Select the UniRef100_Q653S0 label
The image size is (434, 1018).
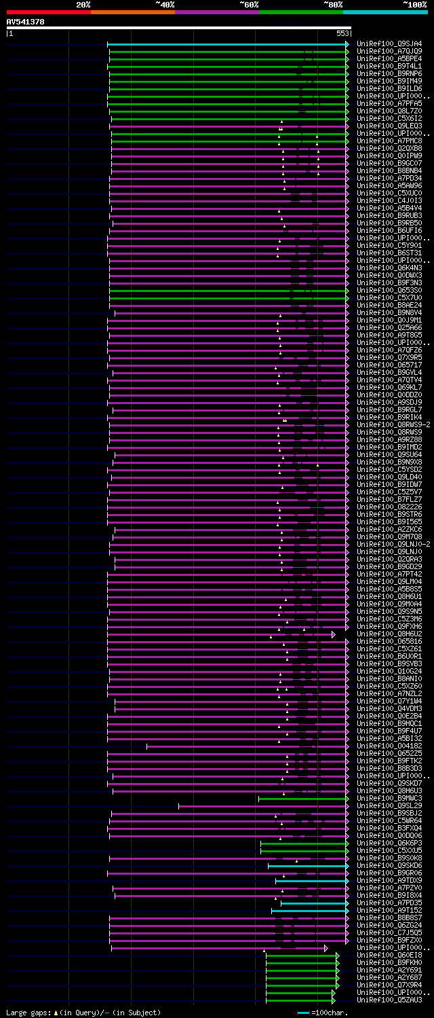389,290
